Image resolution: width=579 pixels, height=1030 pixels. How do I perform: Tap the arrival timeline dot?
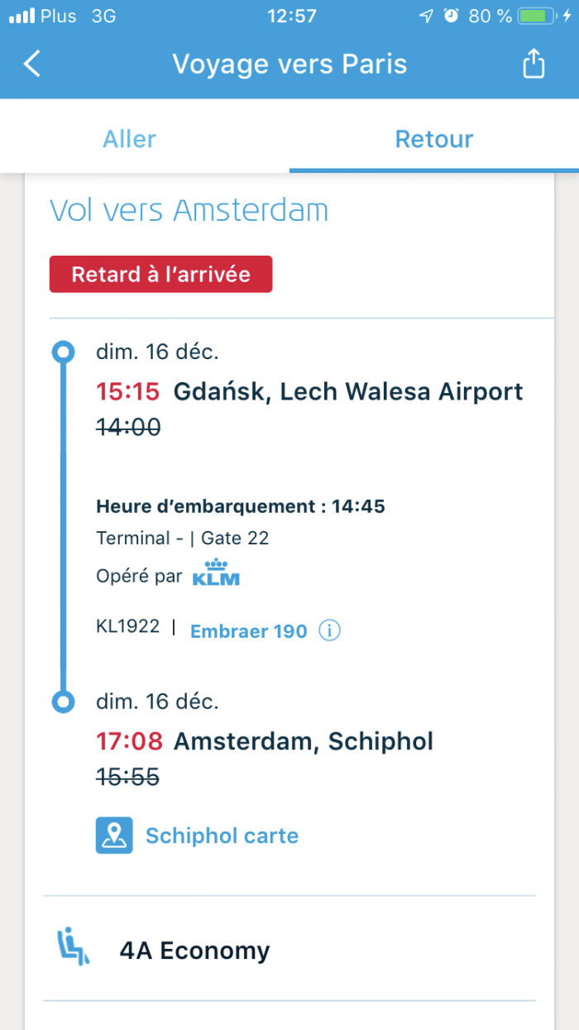tap(63, 702)
